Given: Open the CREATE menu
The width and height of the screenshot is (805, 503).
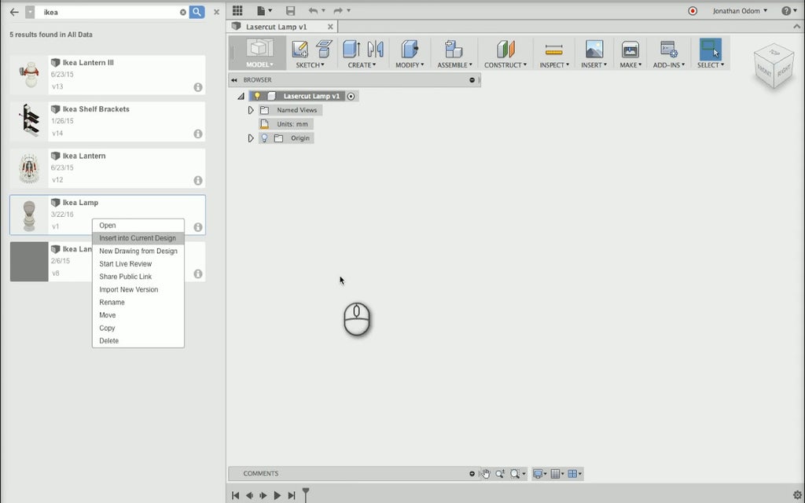Looking at the screenshot, I should (362, 65).
